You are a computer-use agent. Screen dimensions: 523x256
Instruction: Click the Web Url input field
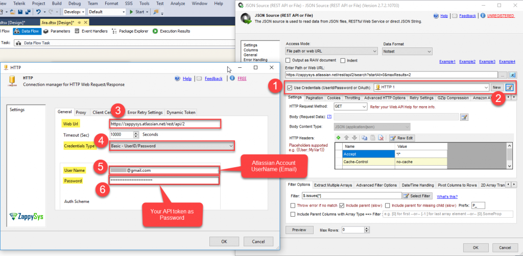click(x=165, y=124)
